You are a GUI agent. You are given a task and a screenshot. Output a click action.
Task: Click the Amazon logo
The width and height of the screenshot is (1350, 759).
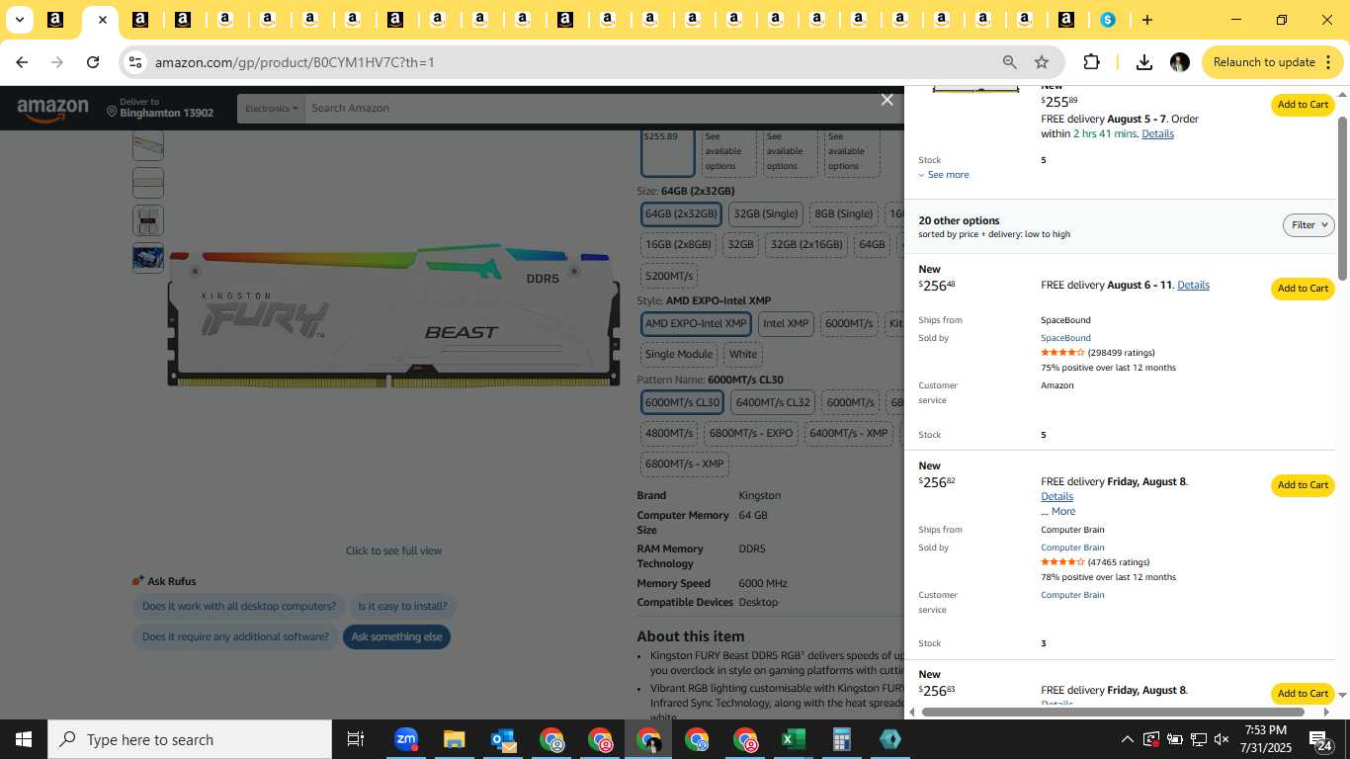click(52, 109)
